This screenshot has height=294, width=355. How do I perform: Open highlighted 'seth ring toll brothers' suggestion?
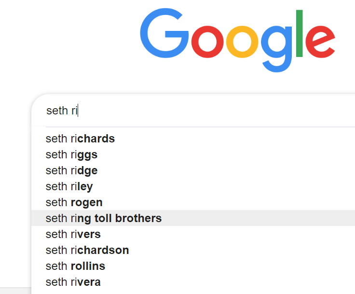coord(104,218)
